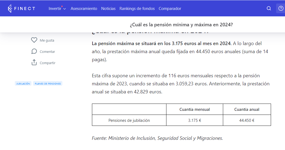
Task: Open the Asesoramiento menu item
Action: 84,9
